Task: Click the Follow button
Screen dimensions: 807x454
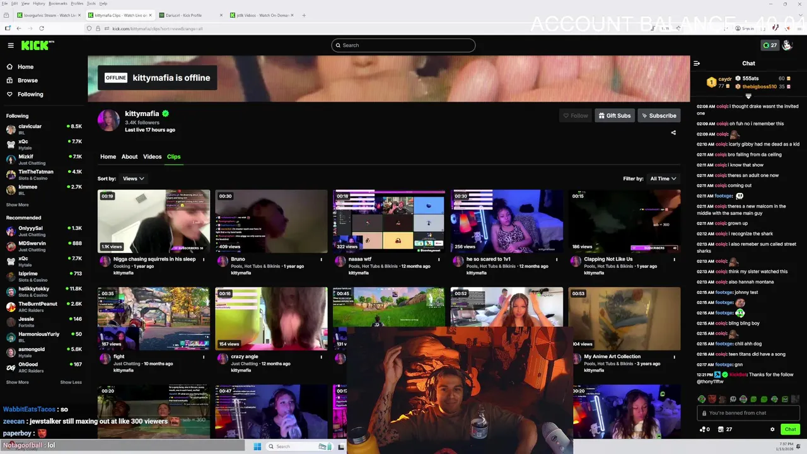Action: 576,115
